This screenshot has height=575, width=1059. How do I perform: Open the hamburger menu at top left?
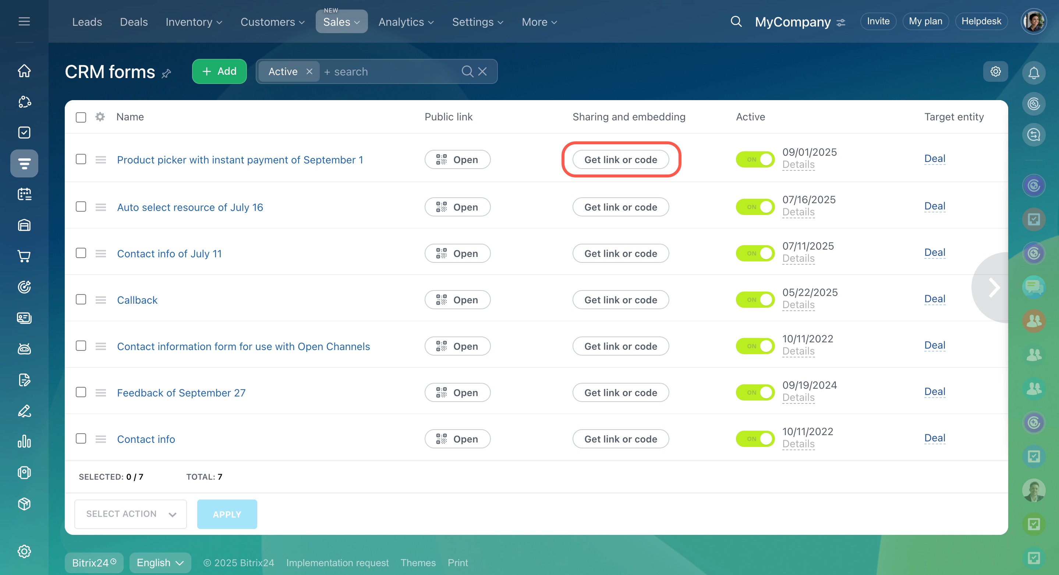(x=24, y=21)
